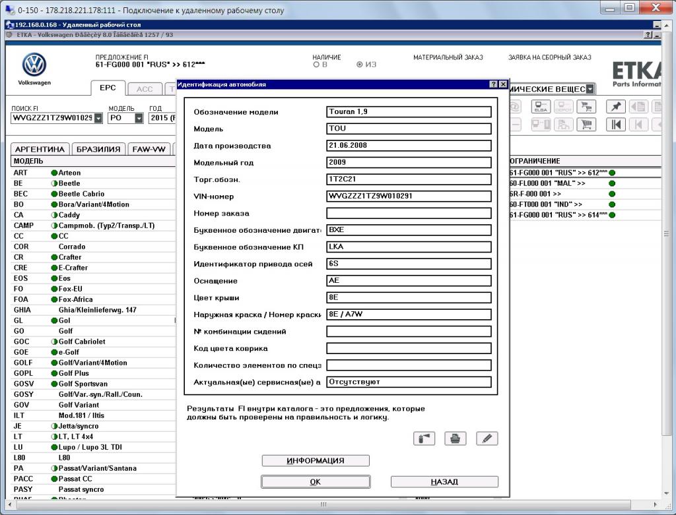This screenshot has height=515, width=676.
Task: Click the computer-to-device transfer icon
Action: (541, 125)
